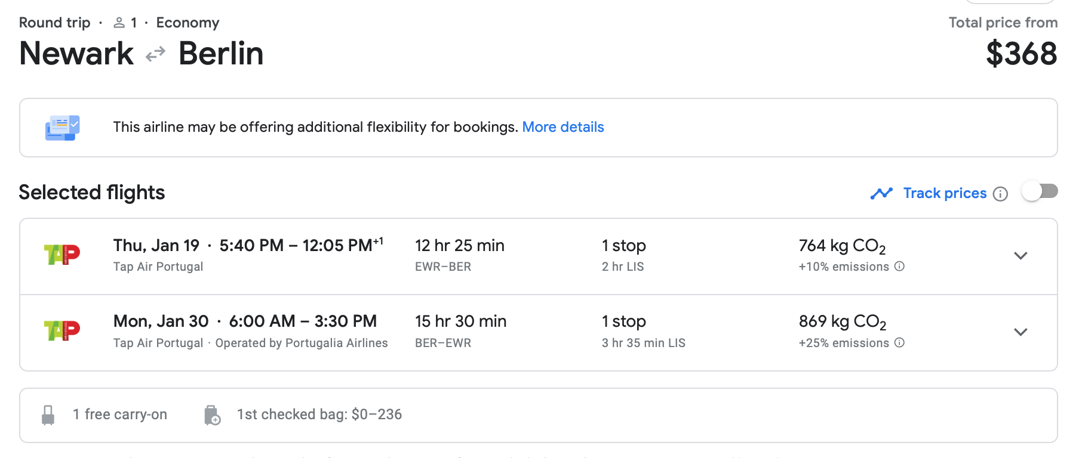Open the More details link
Viewport: 1082px width, 458px height.
click(563, 127)
